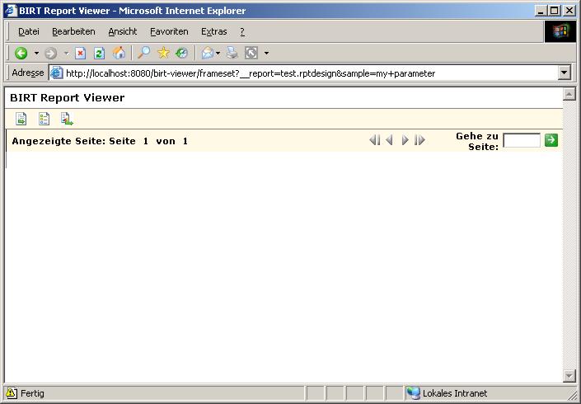
Task: Click the Gehe zu Seite input field
Action: coord(522,140)
